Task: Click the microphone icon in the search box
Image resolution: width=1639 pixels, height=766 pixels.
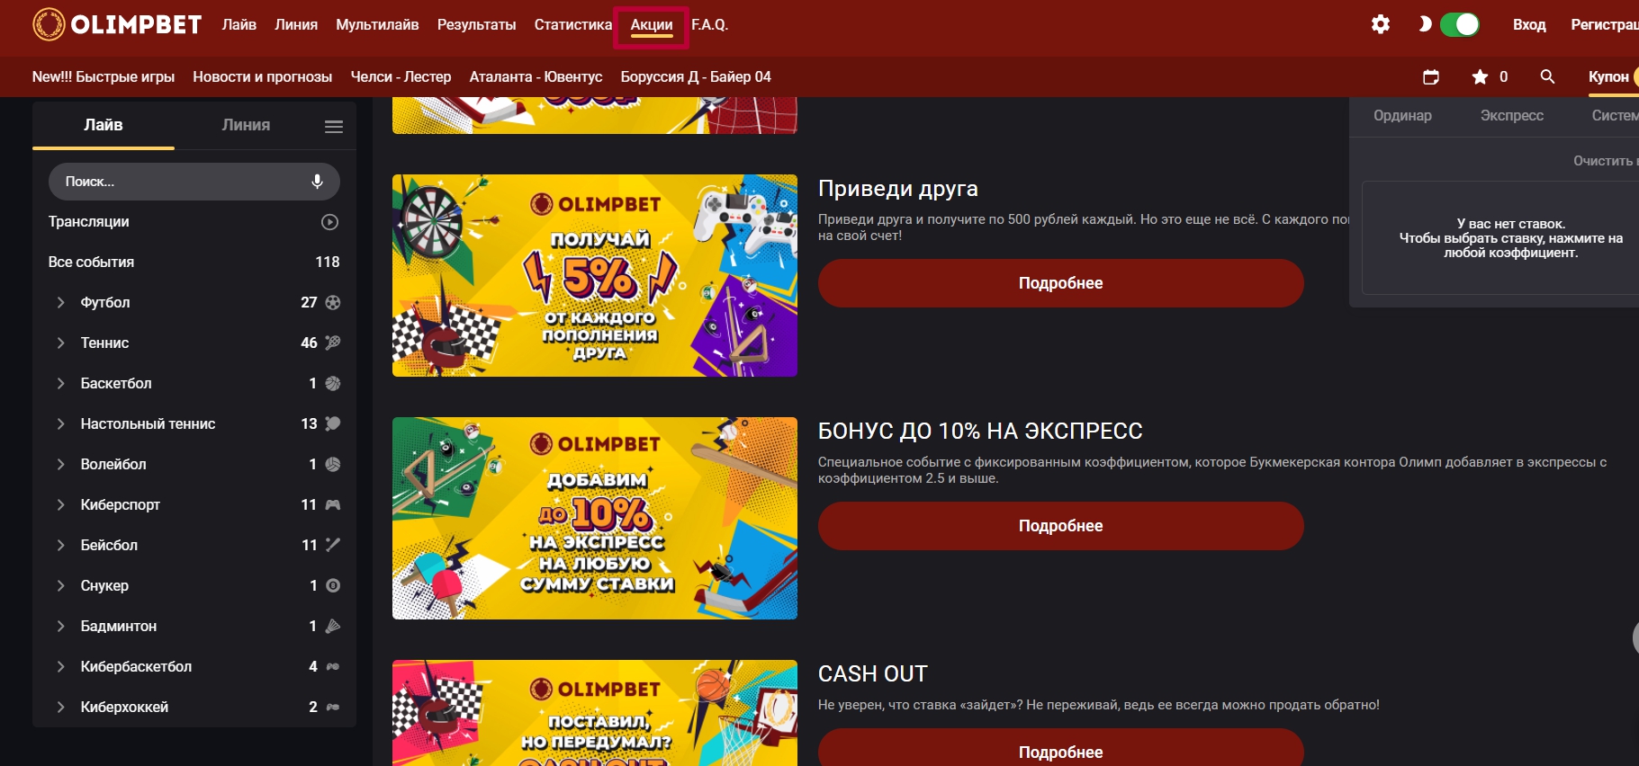Action: pyautogui.click(x=317, y=182)
